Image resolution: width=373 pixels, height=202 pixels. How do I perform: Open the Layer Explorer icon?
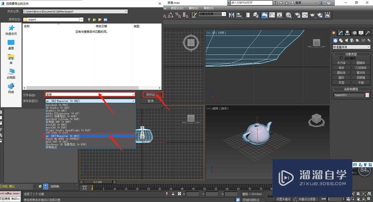pyautogui.click(x=256, y=15)
